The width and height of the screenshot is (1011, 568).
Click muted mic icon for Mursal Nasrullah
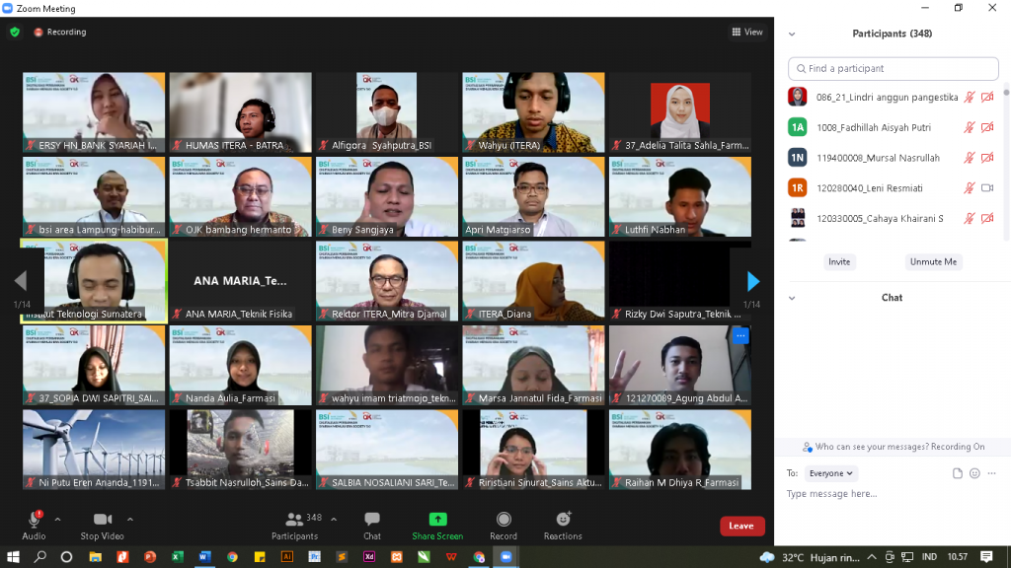pos(970,158)
